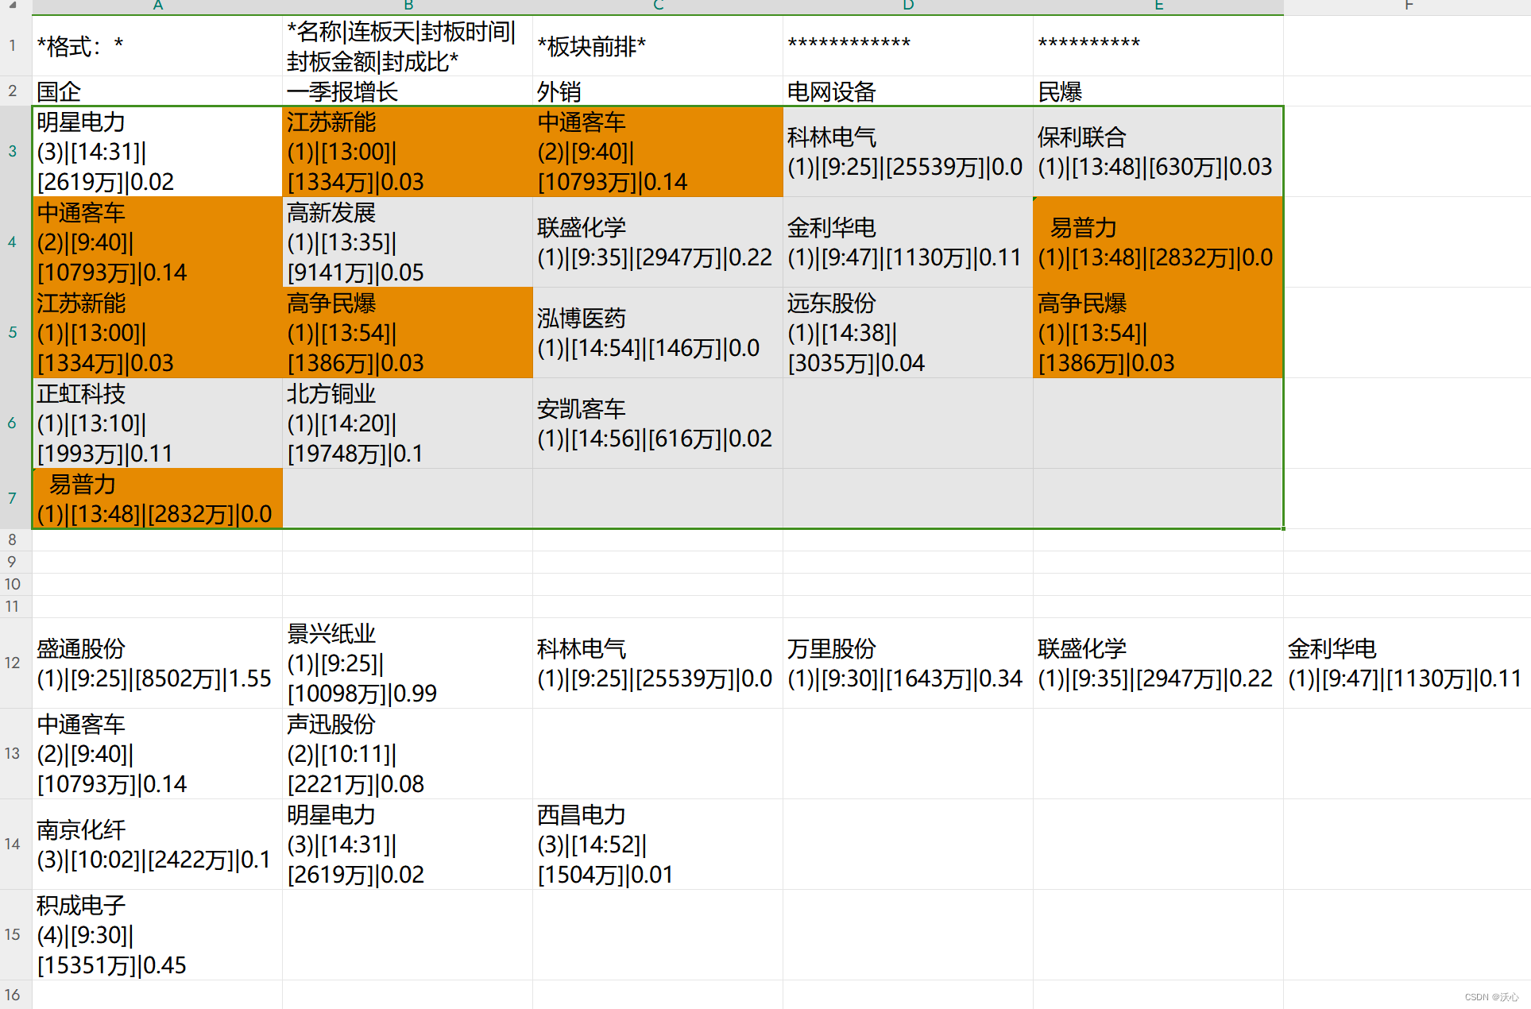Click orange '易普力' cell in row 7

click(x=157, y=499)
